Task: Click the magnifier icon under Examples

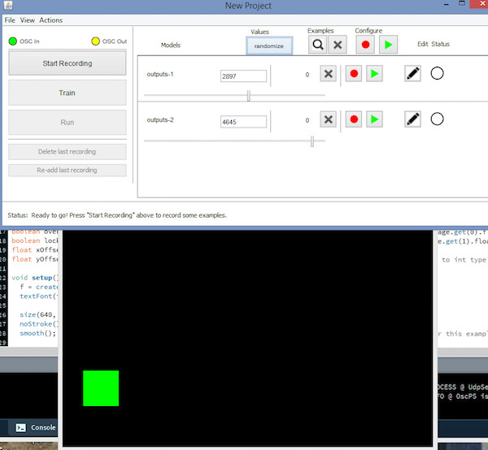Action: pyautogui.click(x=317, y=45)
